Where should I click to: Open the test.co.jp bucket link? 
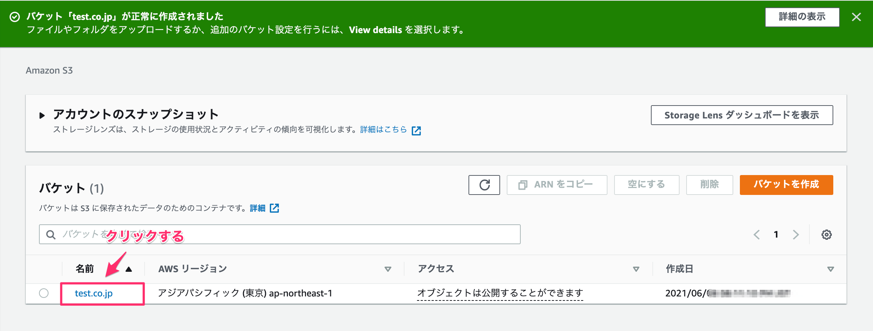click(x=94, y=293)
